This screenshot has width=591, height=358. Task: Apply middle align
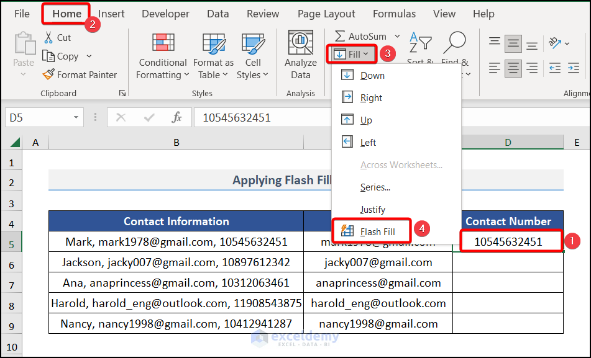pos(513,44)
